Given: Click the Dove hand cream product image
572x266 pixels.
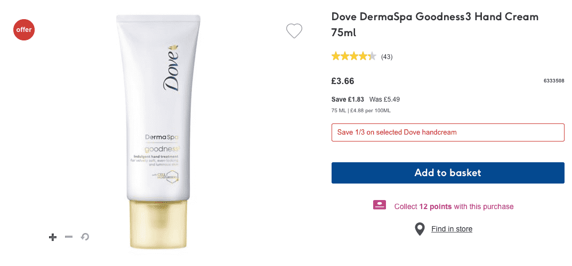Looking at the screenshot, I should [158, 134].
